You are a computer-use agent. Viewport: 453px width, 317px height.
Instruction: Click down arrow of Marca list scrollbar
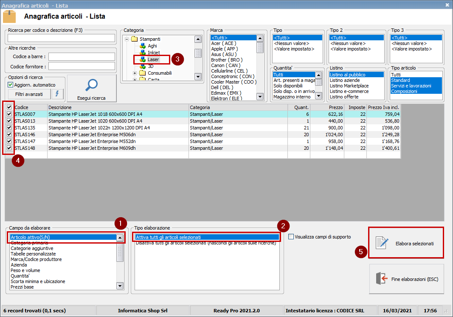[260, 97]
